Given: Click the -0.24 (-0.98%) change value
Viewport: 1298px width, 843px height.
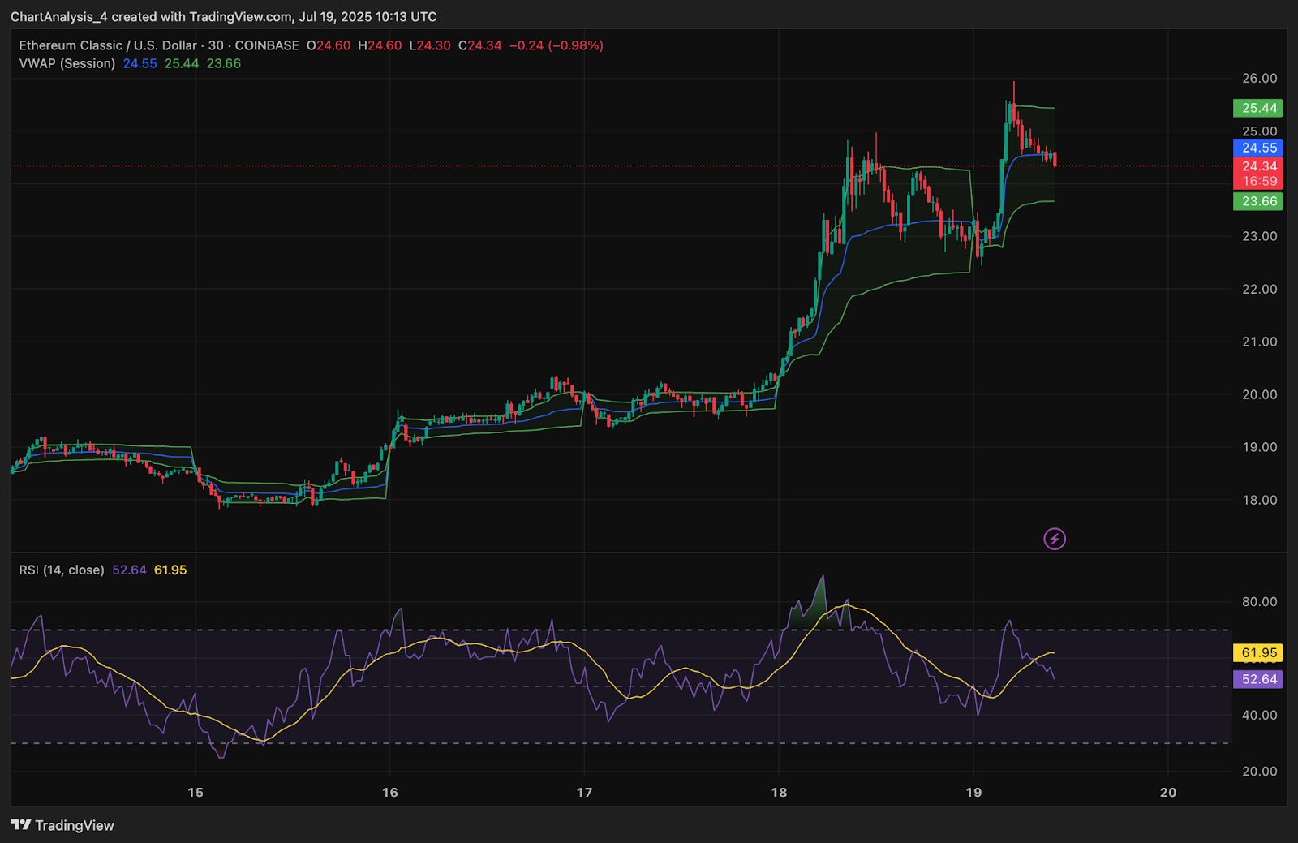Looking at the screenshot, I should 557,45.
